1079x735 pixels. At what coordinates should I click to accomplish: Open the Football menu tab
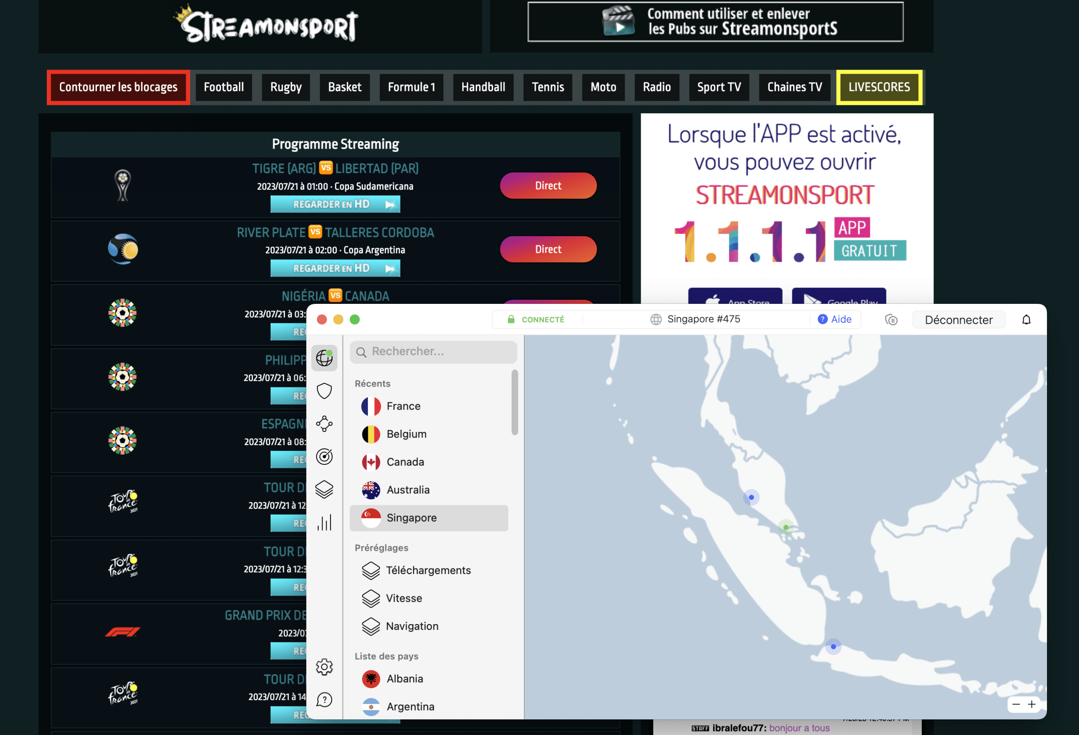click(224, 87)
